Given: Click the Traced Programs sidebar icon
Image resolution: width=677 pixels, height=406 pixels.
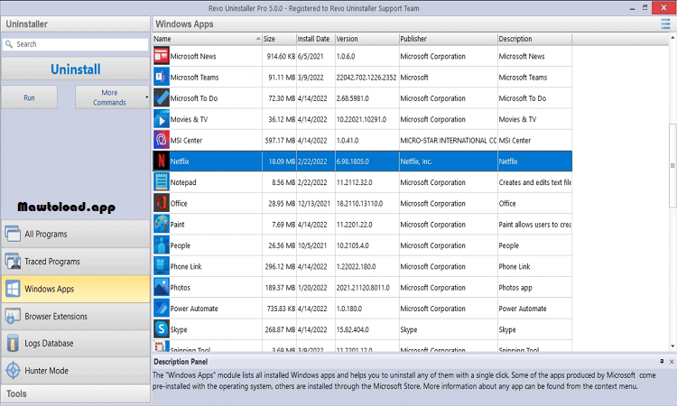Looking at the screenshot, I should tap(13, 262).
